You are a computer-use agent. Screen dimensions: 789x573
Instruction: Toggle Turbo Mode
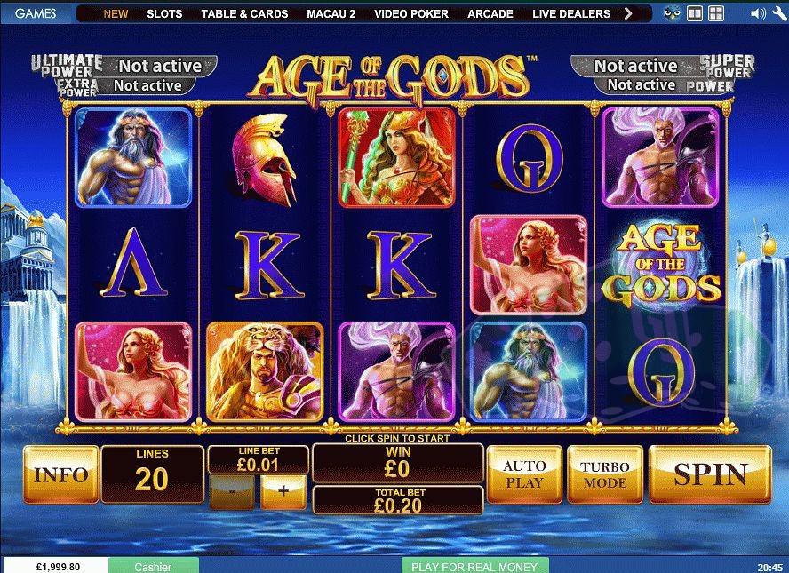pyautogui.click(x=605, y=474)
